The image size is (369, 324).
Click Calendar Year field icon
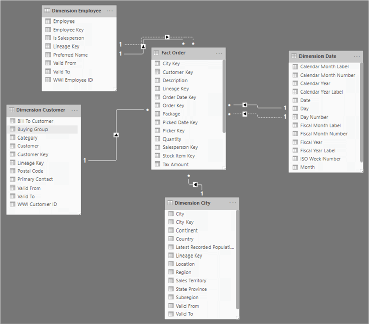coord(295,83)
